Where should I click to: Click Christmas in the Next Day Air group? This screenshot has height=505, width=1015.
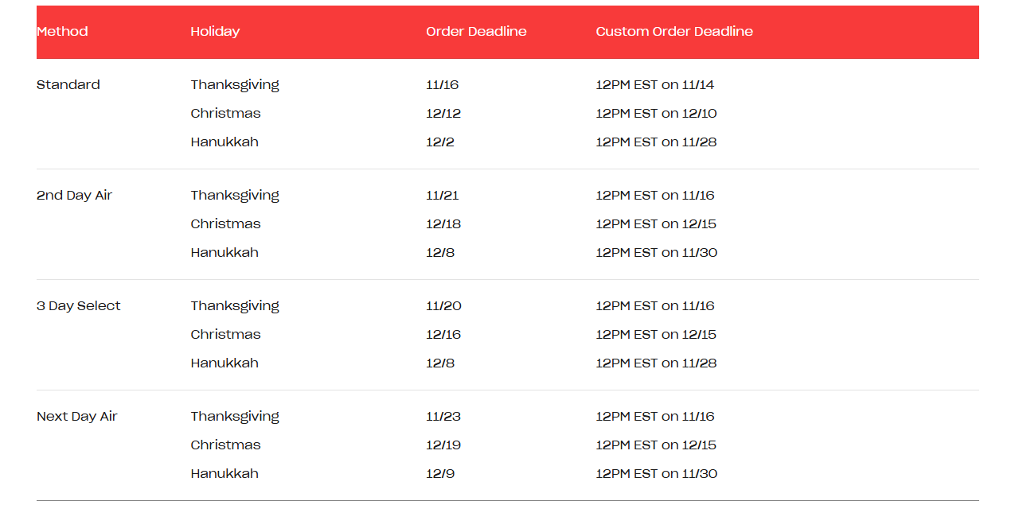[x=225, y=445]
